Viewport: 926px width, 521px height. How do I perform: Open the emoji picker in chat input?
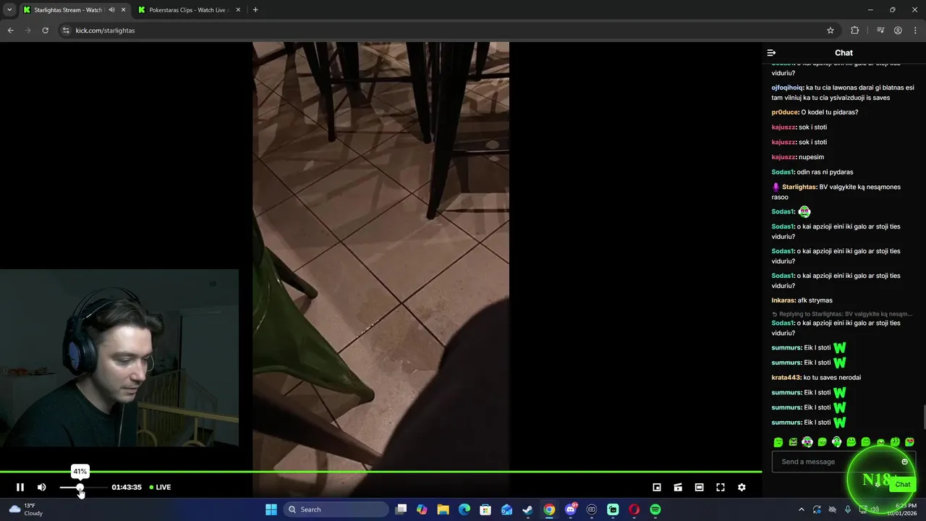coord(904,462)
